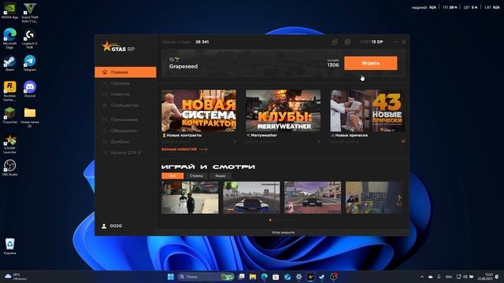The image size is (504, 283).
Task: Click the GTA5RP Launcher desktop icon
Action: [9, 144]
